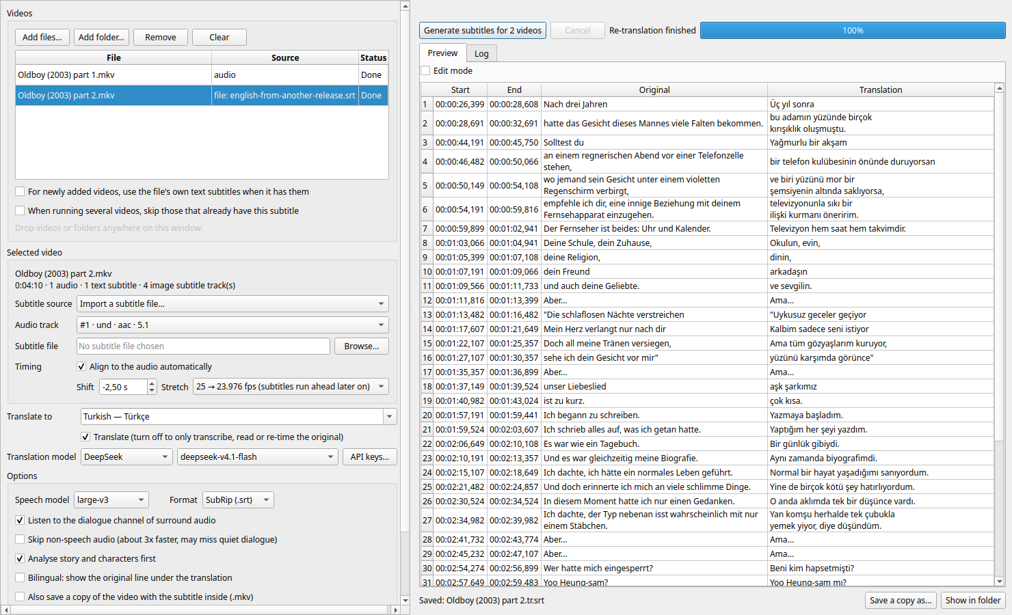Click left panel scrollbar up arrow
Image resolution: width=1012 pixels, height=615 pixels.
pos(405,6)
